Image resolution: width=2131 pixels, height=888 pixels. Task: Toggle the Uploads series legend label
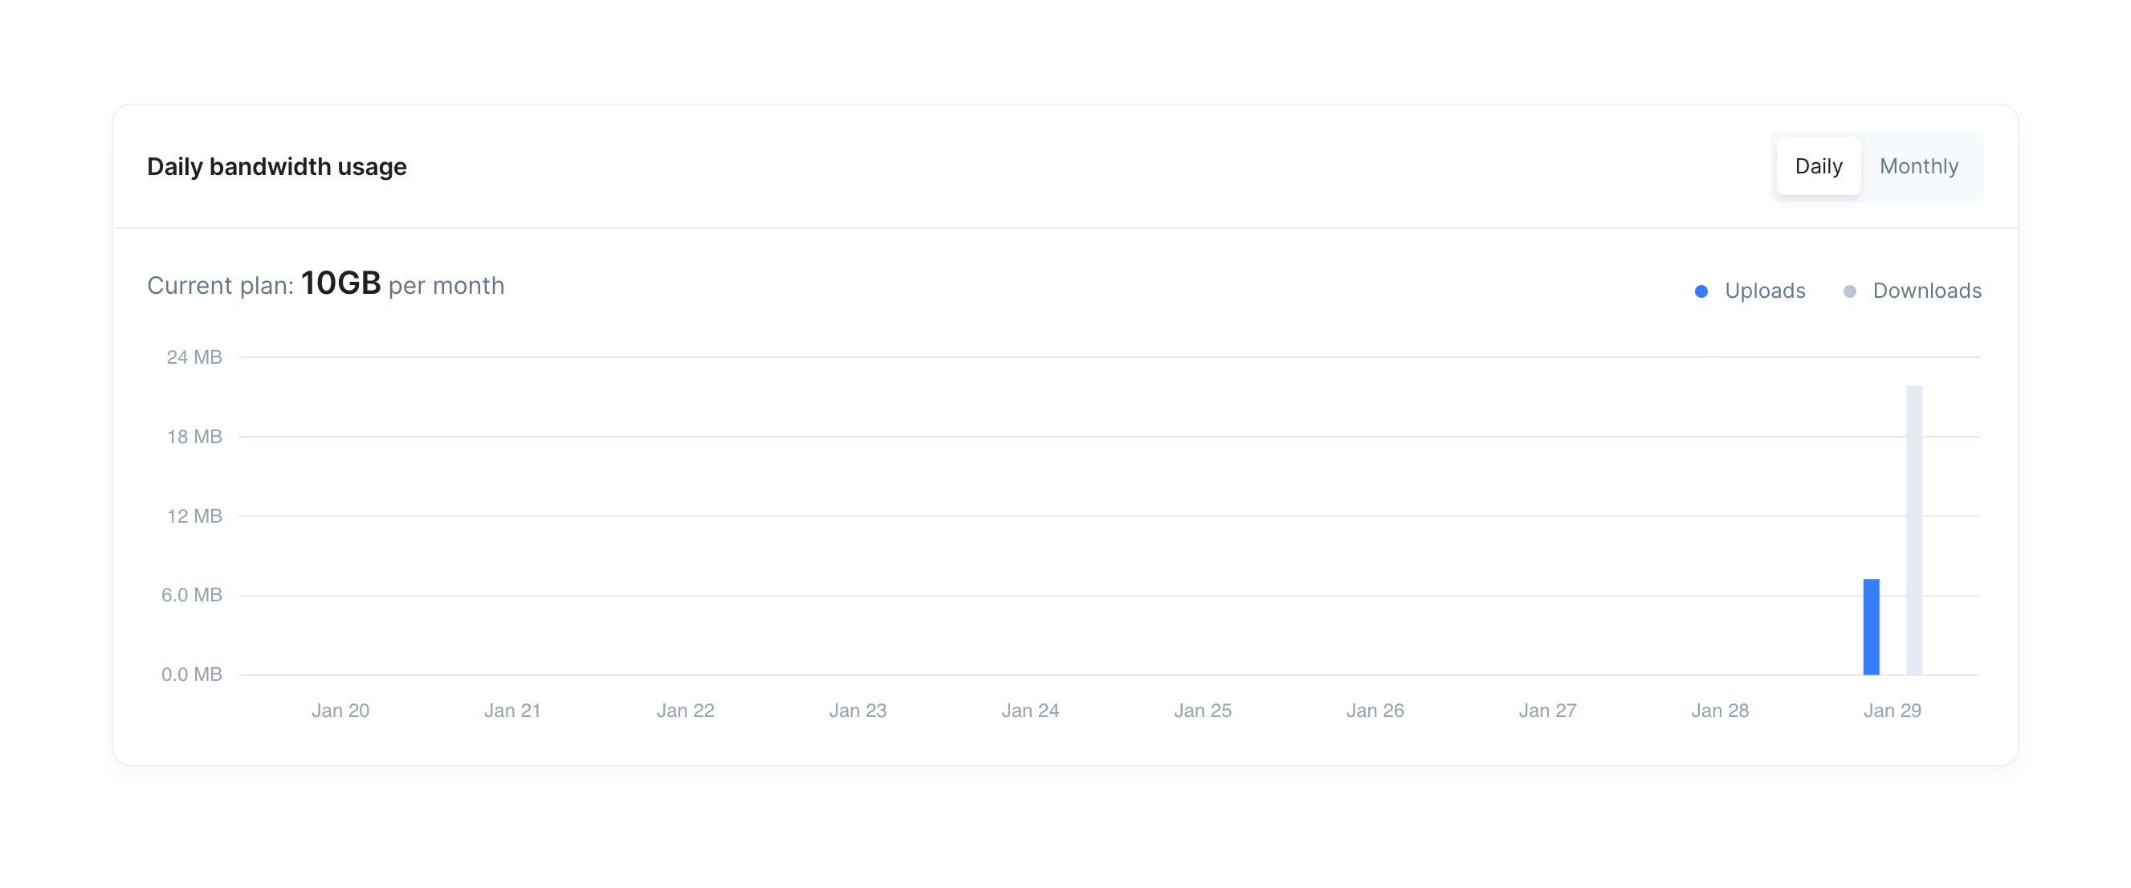1765,291
